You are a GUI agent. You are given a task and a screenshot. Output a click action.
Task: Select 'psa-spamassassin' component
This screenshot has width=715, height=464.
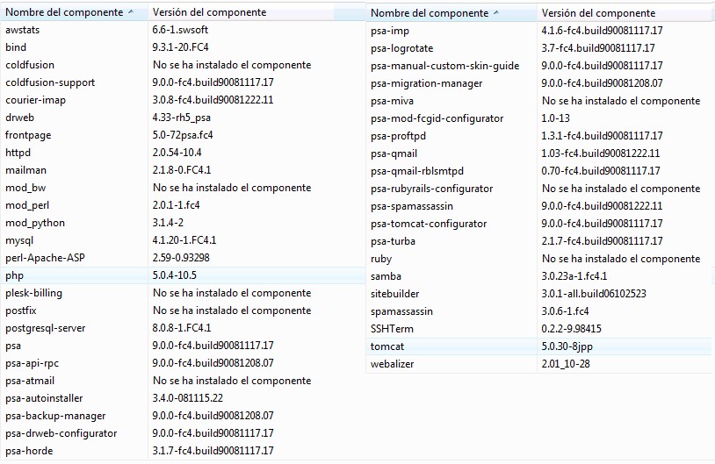coord(412,206)
